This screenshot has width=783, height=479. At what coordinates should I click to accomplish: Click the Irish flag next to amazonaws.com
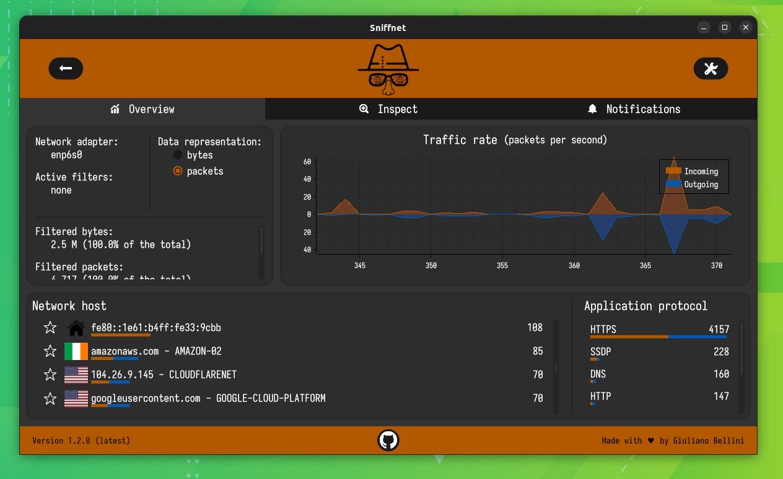[x=74, y=351]
